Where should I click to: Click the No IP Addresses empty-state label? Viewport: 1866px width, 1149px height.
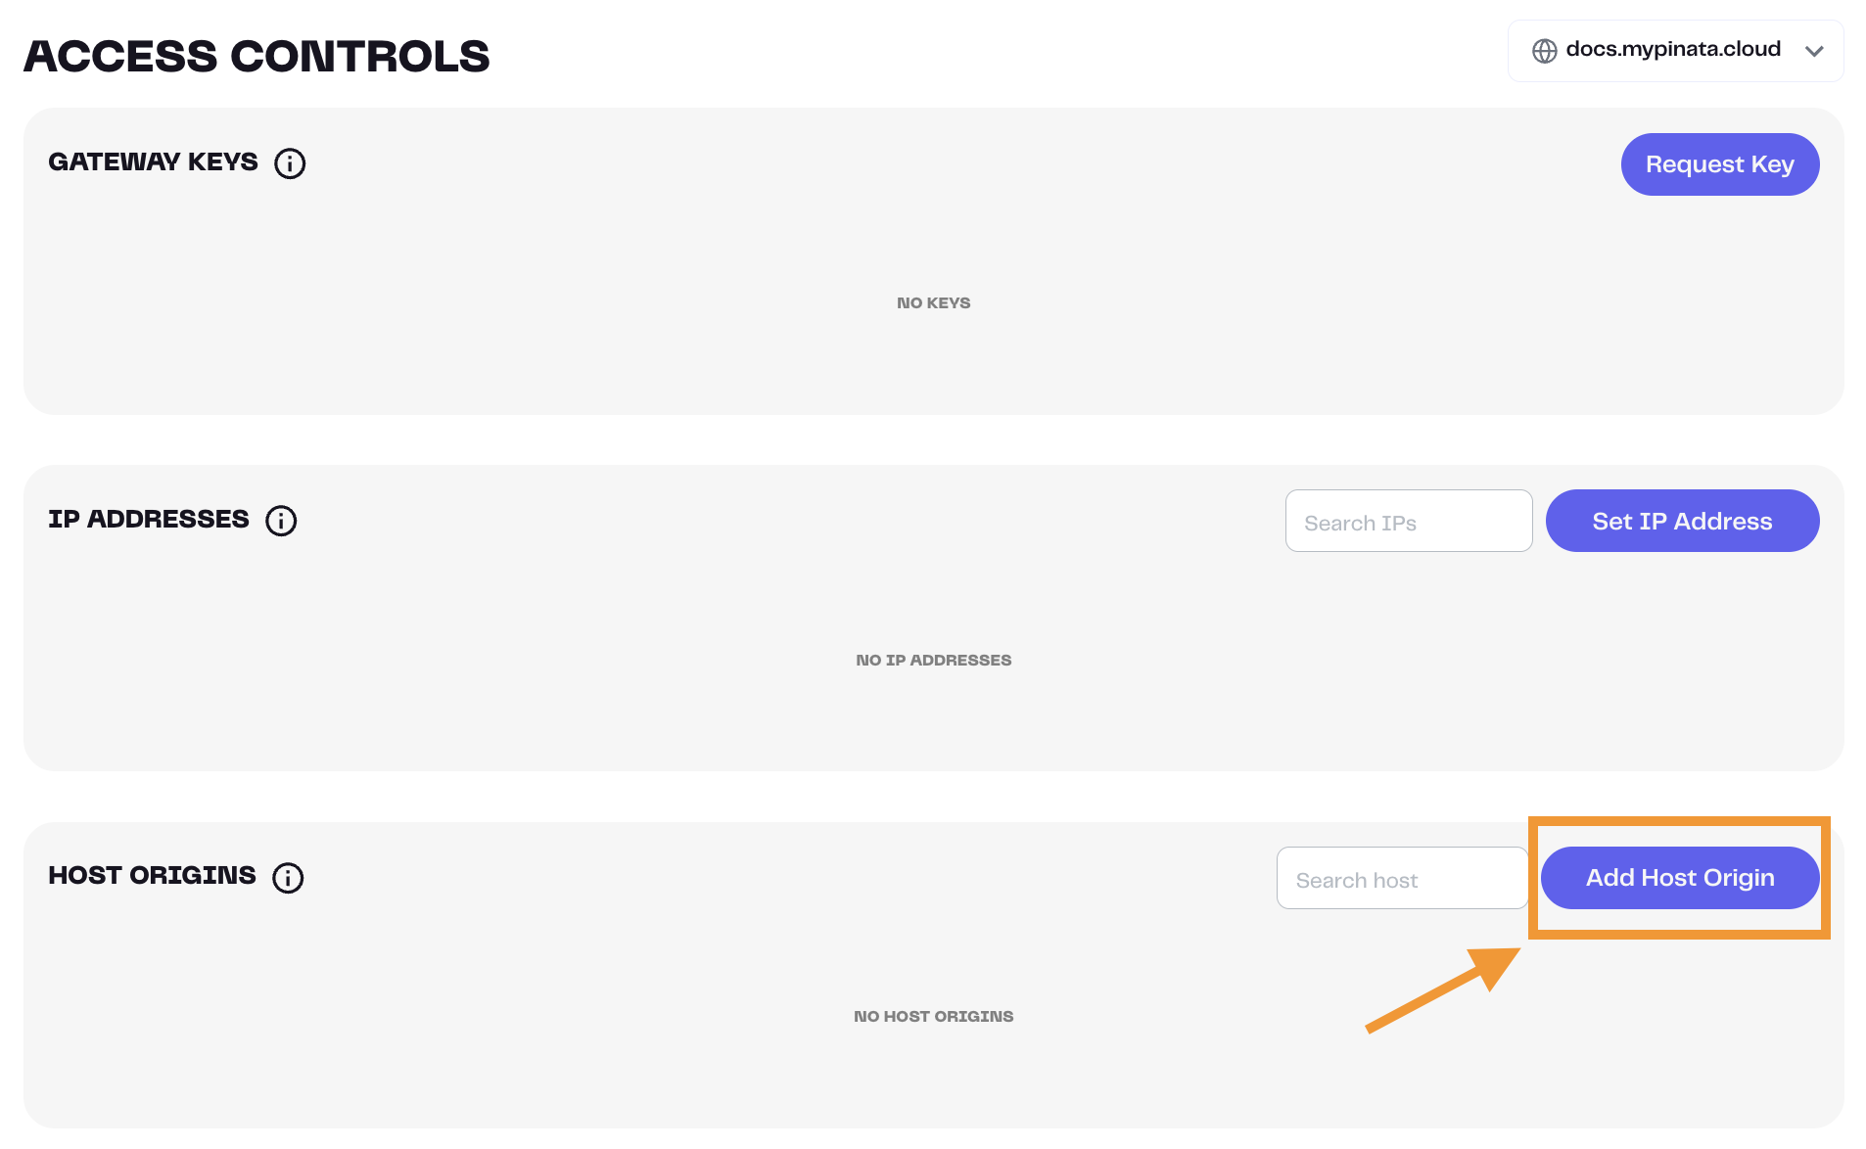point(933,661)
